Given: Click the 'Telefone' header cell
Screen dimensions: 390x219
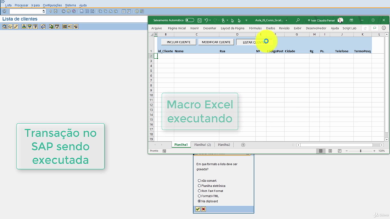Looking at the screenshot, I should tap(341, 51).
